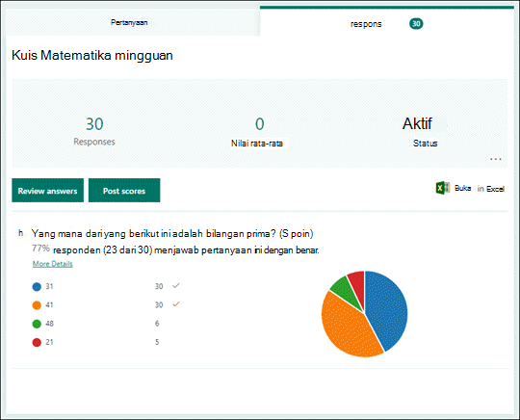This screenshot has height=420, width=520.
Task: Open the More Details link
Action: (x=52, y=264)
